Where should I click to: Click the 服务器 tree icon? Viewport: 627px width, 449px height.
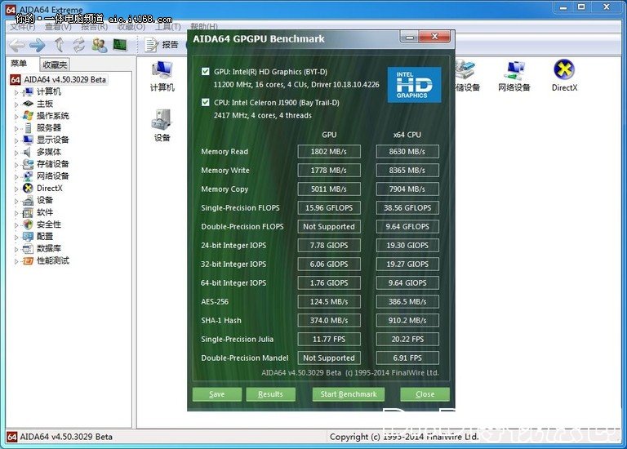pyautogui.click(x=28, y=128)
